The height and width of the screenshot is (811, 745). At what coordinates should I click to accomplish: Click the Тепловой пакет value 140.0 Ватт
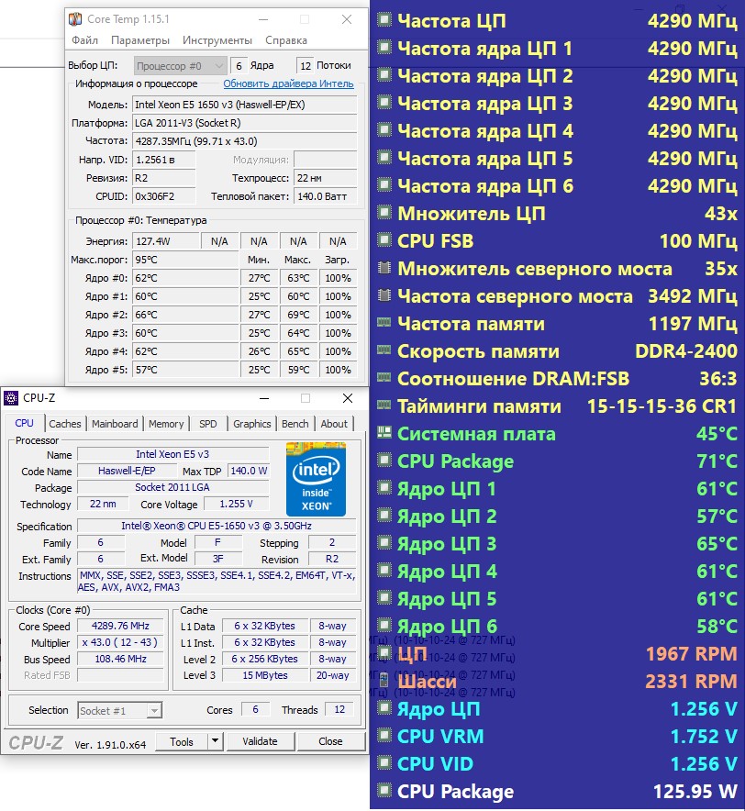point(326,196)
